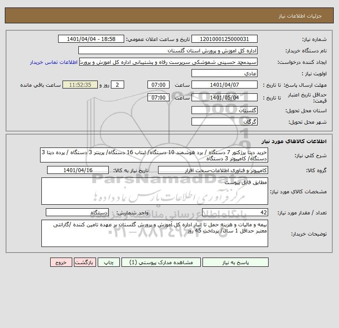Select the شماره نیاز field 1201000125000031
The width and height of the screenshot is (339, 328).
pos(225,39)
